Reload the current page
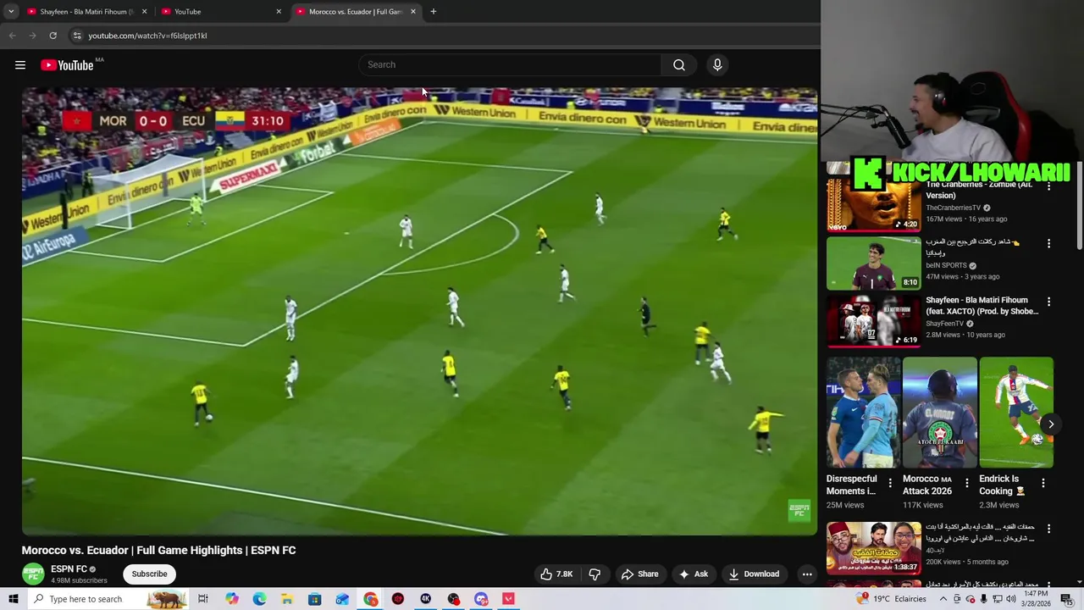Image resolution: width=1084 pixels, height=610 pixels. (x=53, y=36)
